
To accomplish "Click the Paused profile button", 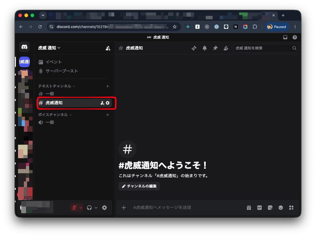I will (277, 27).
